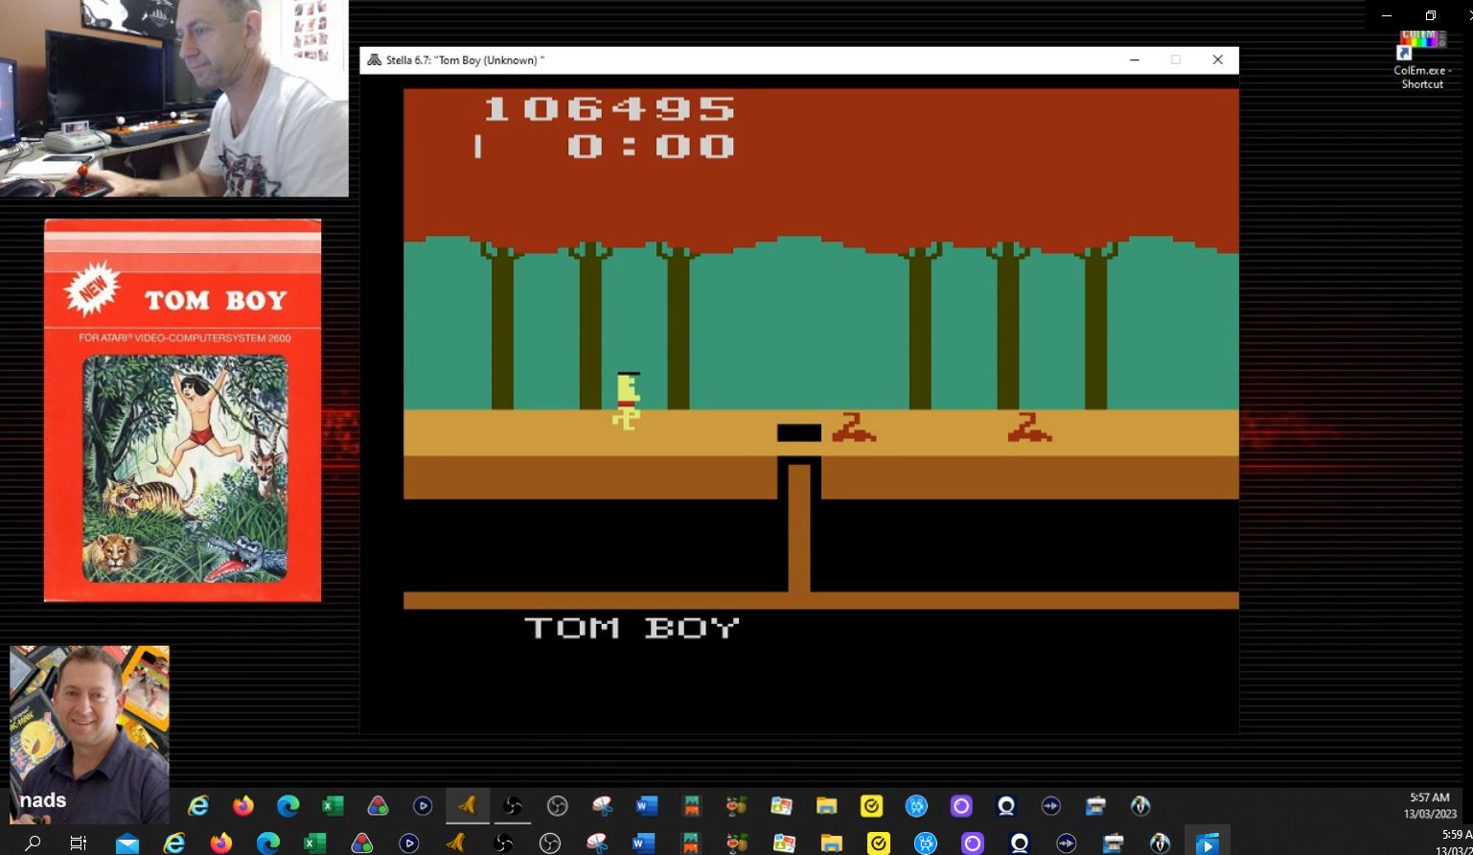The image size is (1473, 855).
Task: Open Excel from the upper taskbar row
Action: [x=333, y=806]
